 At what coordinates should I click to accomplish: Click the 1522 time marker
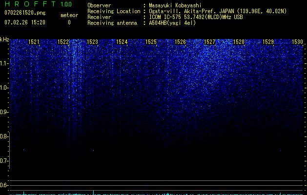click(63, 42)
